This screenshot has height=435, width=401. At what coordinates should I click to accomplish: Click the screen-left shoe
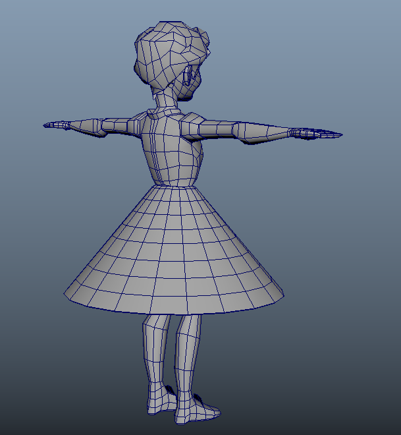pyautogui.click(x=159, y=403)
